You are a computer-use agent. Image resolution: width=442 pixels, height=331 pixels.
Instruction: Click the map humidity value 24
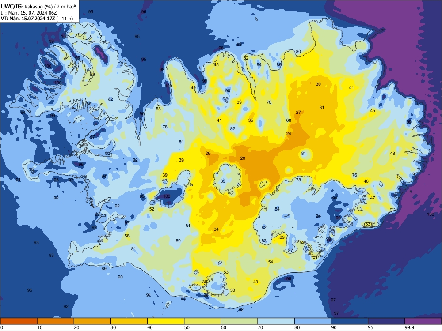(x=289, y=133)
